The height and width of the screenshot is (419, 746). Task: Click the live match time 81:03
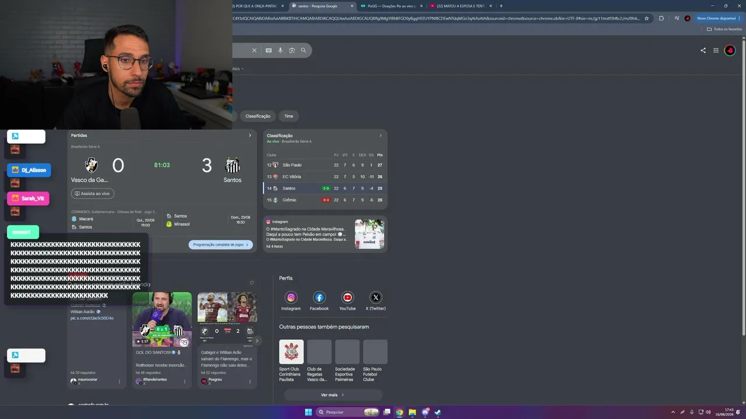pos(162,165)
